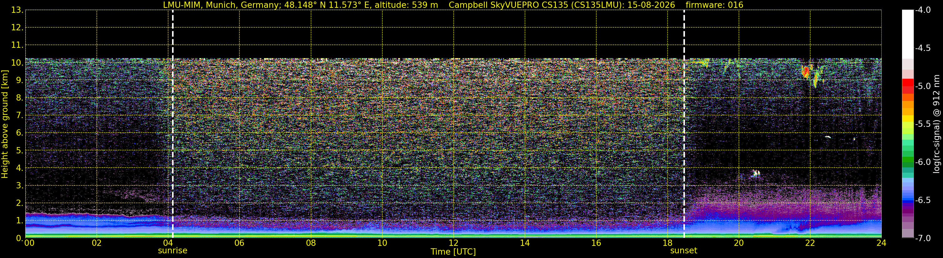This screenshot has height=258, width=943.
Task: Click the colorbar value -4.0
Action: (x=922, y=10)
